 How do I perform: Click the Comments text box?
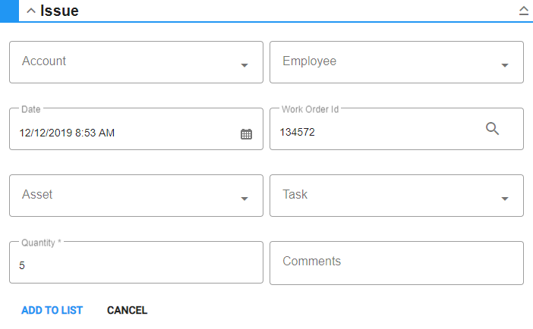pos(396,263)
